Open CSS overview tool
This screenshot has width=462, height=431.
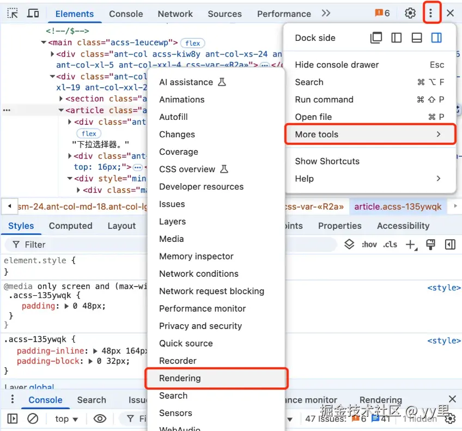click(x=216, y=169)
